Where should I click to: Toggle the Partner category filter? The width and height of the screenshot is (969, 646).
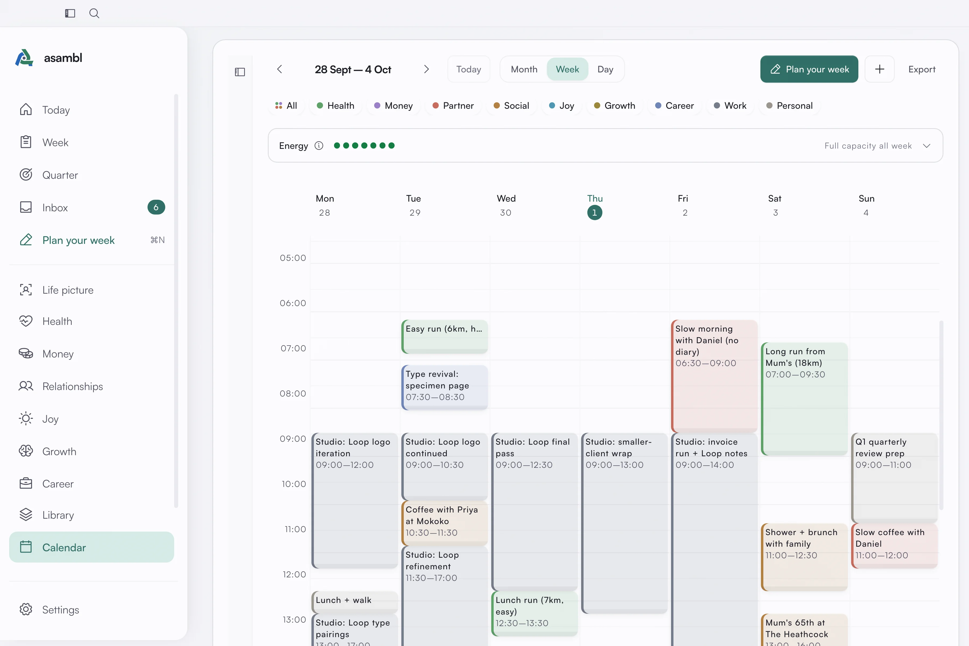(x=453, y=106)
